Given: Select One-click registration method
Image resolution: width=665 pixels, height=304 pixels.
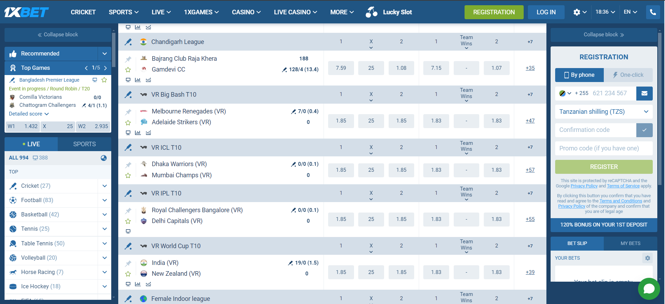Looking at the screenshot, I should point(628,75).
